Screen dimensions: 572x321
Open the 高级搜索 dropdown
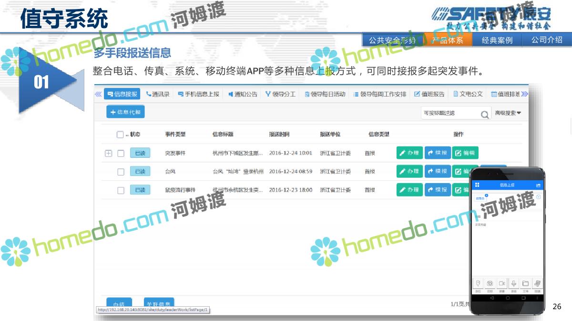coord(508,113)
